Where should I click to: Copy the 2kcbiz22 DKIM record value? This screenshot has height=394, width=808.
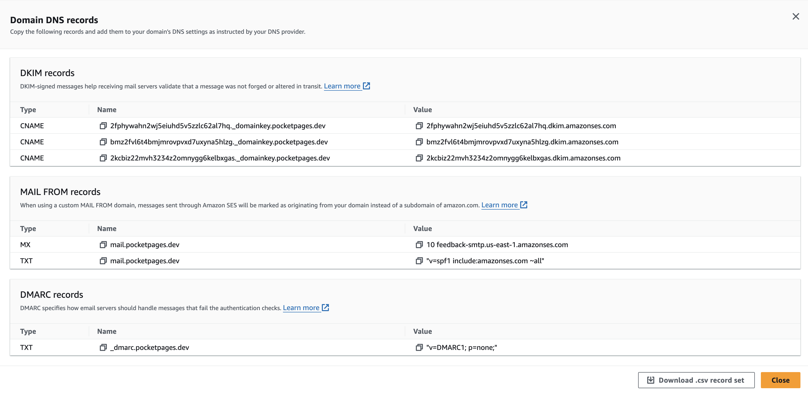pyautogui.click(x=419, y=158)
